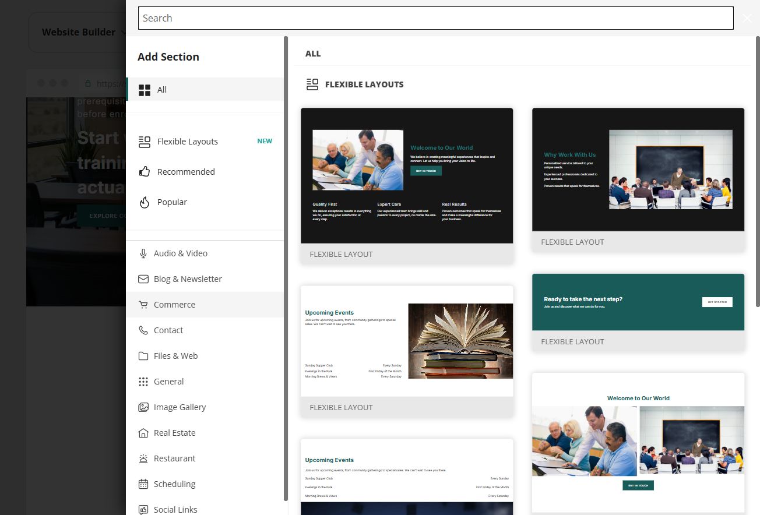Select the Why Work With Us layout

pos(638,179)
